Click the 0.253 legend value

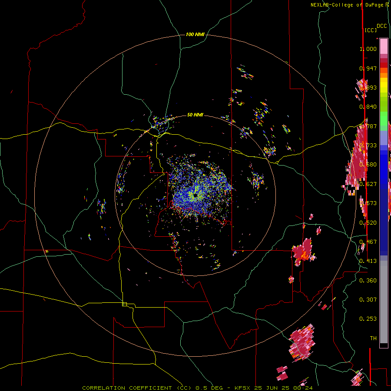point(368,319)
